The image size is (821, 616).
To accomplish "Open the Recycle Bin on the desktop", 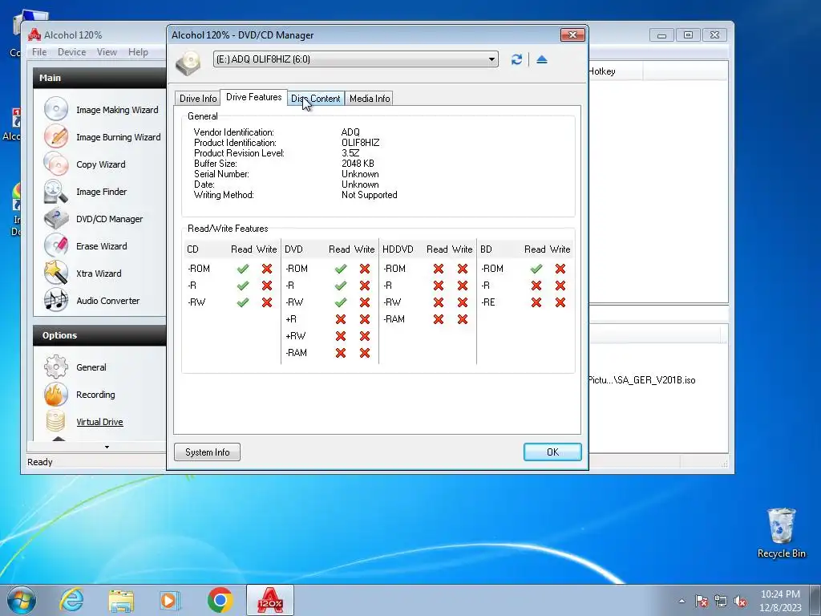I will pos(781,533).
